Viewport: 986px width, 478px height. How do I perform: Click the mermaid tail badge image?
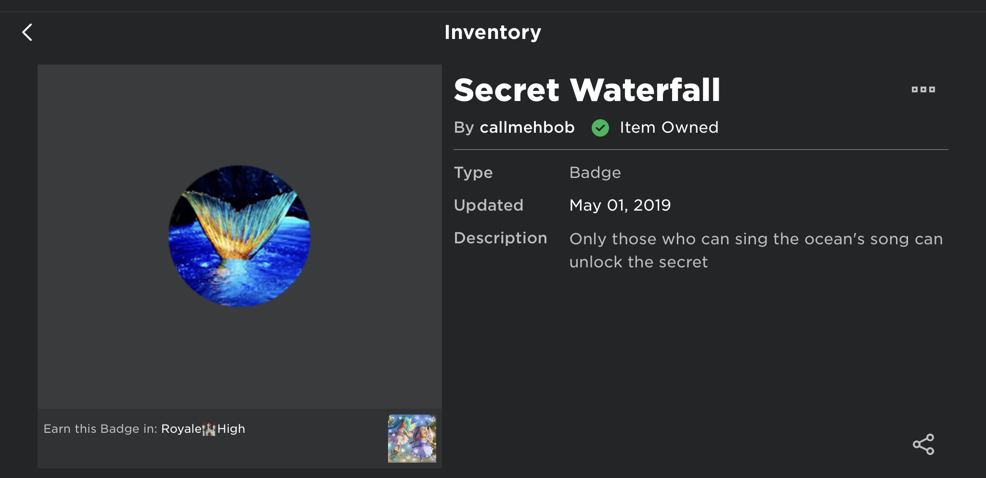[x=239, y=236]
